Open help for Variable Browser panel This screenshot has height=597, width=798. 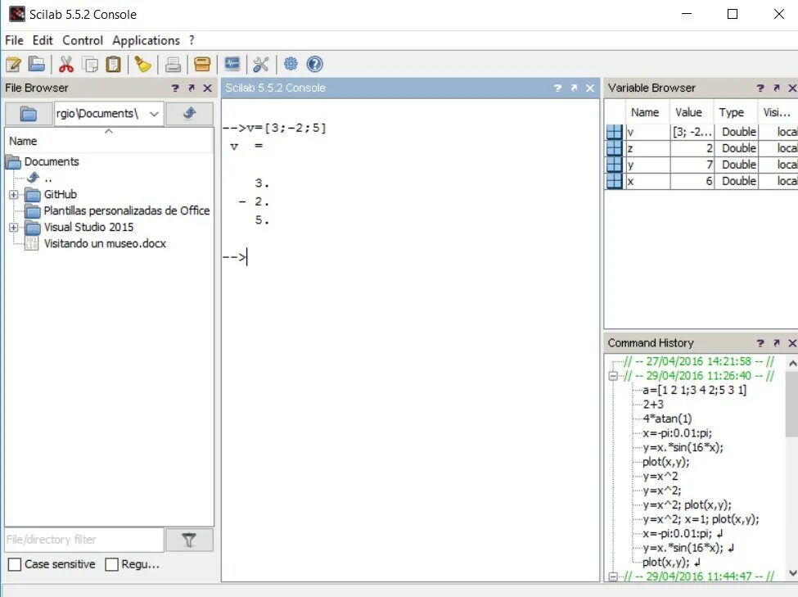pyautogui.click(x=760, y=88)
